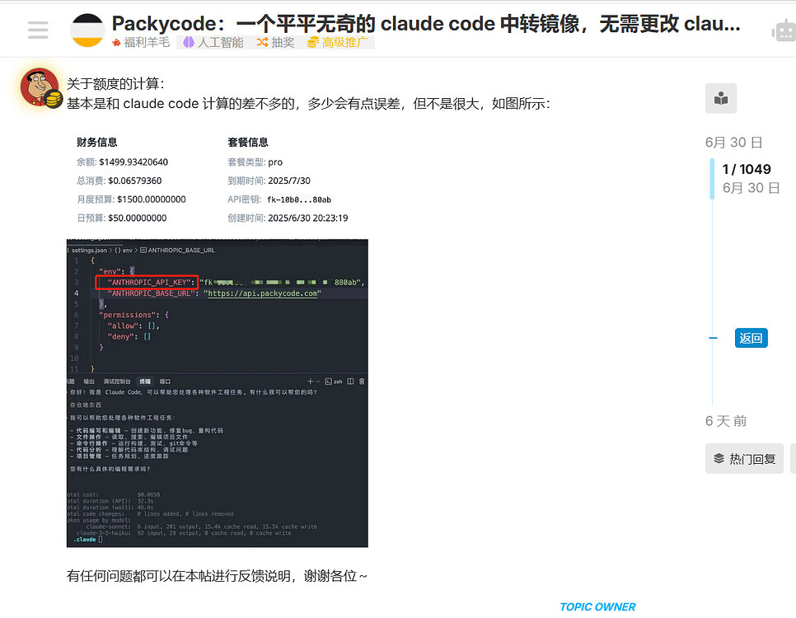Open the 高级推广 tag
The height and width of the screenshot is (618, 796).
point(338,42)
